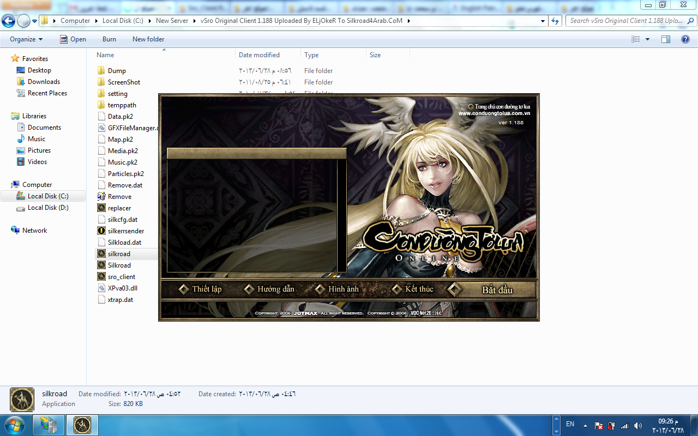Select Remove batch file gear icon
The height and width of the screenshot is (436, 698).
(x=101, y=197)
